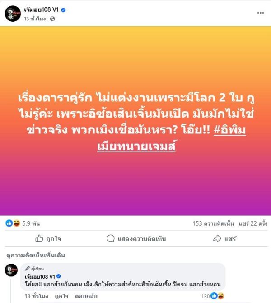The width and height of the screenshot is (271, 303).
Task: Click the blue like reaction icon under post
Action: click(9, 223)
